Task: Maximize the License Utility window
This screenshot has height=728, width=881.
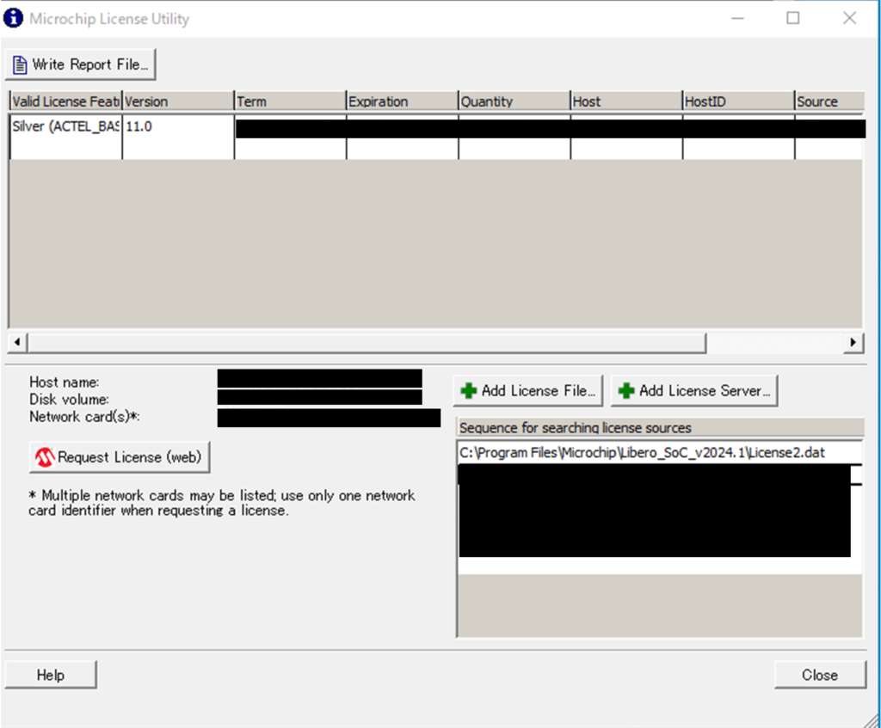Action: point(792,18)
